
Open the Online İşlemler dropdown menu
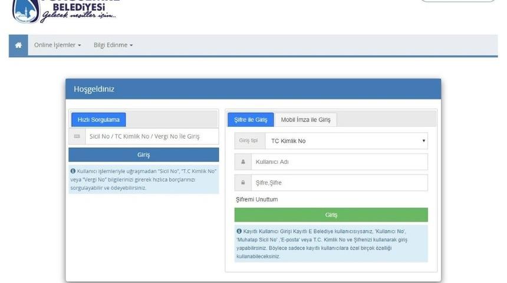point(57,45)
